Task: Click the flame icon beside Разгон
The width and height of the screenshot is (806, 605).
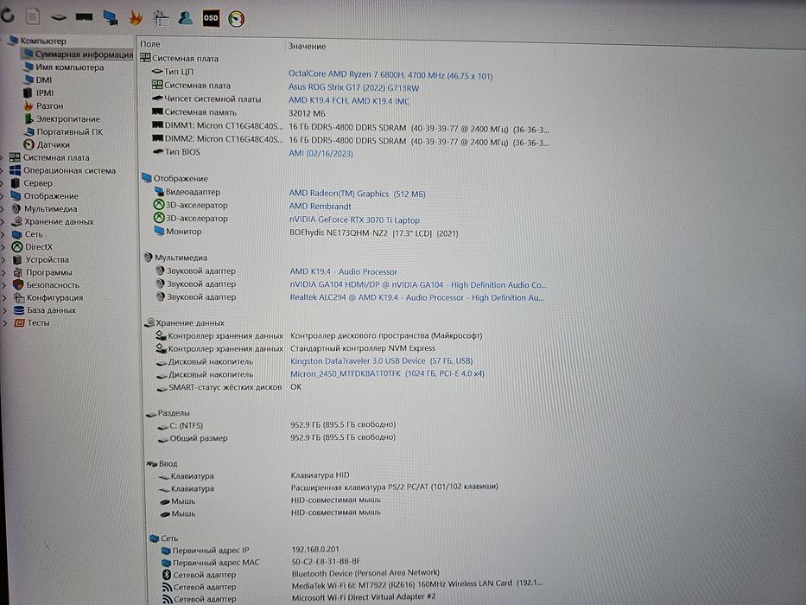Action: point(29,105)
